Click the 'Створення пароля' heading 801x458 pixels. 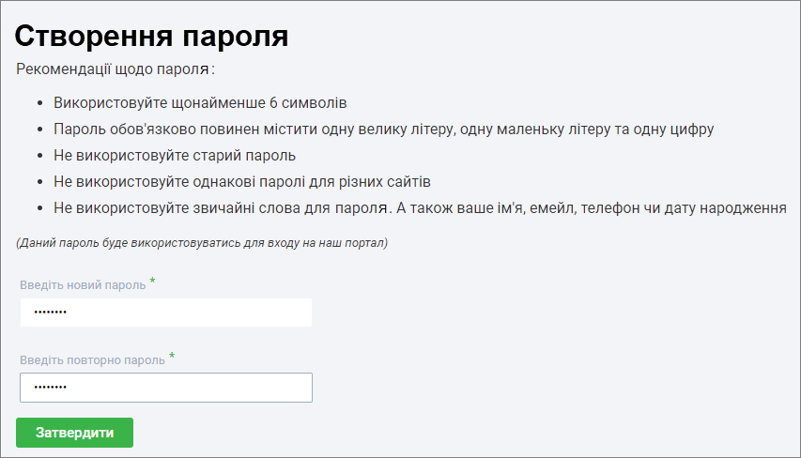[x=151, y=37]
